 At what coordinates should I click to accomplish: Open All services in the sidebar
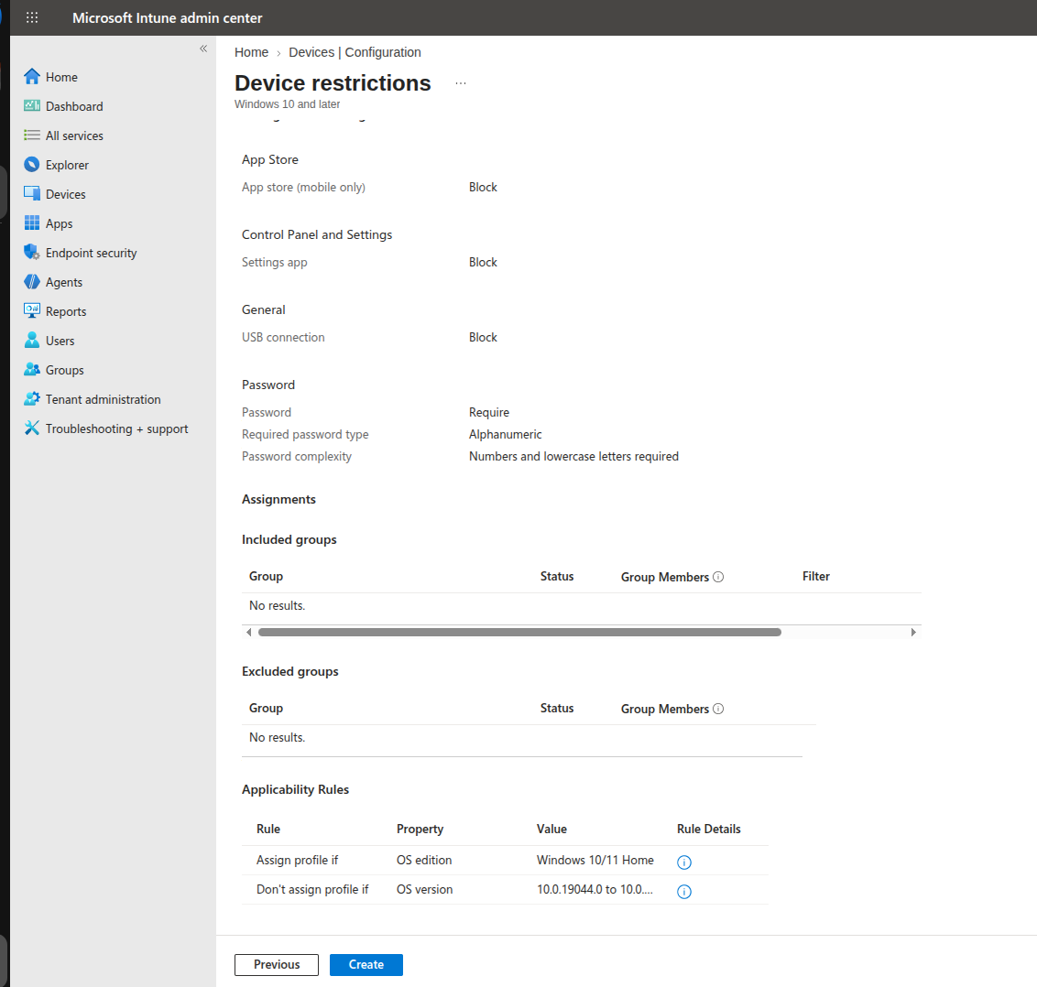click(x=74, y=136)
